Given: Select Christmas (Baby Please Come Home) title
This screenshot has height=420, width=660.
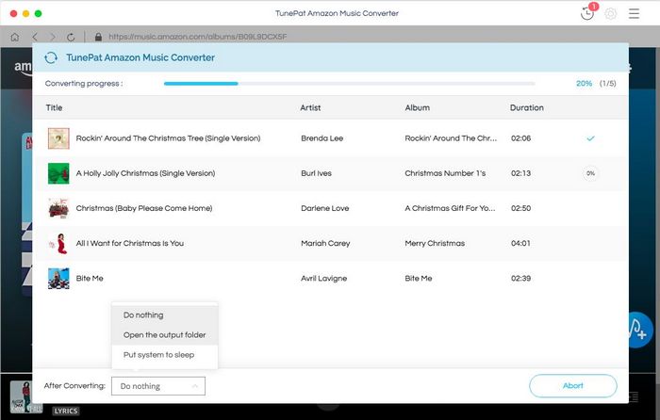Looking at the screenshot, I should click(144, 208).
